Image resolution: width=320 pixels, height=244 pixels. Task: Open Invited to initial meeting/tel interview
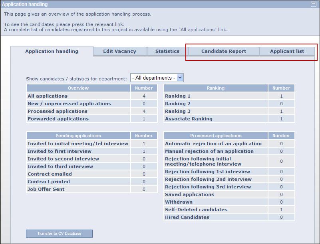[x=78, y=144]
